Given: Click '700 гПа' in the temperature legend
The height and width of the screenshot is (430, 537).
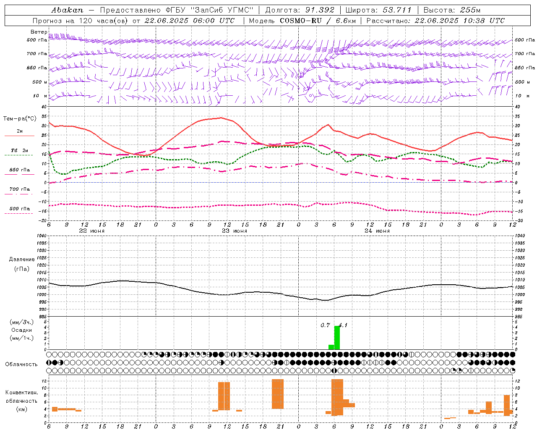Looking at the screenshot, I should [20, 189].
